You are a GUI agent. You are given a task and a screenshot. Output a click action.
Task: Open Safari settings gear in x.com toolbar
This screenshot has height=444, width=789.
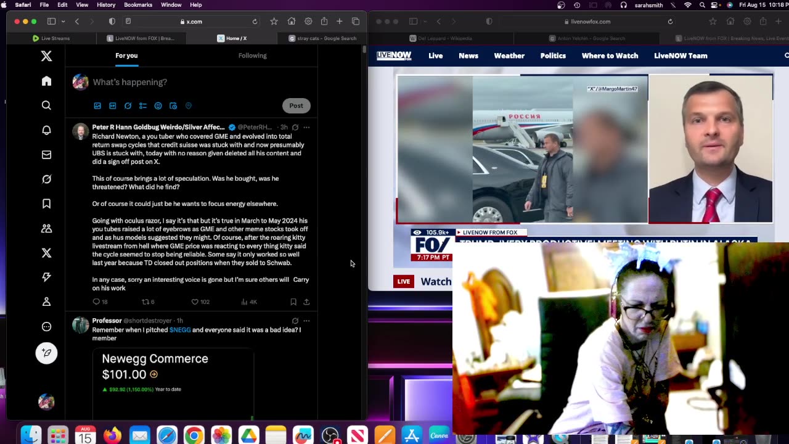[x=308, y=22]
